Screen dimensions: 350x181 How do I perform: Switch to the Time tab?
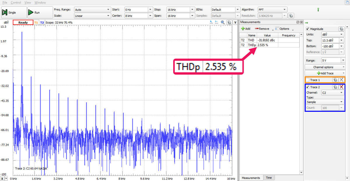[x=269, y=178]
